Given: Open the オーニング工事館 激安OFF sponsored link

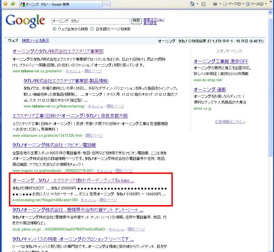Looking at the screenshot, I should (221, 61).
